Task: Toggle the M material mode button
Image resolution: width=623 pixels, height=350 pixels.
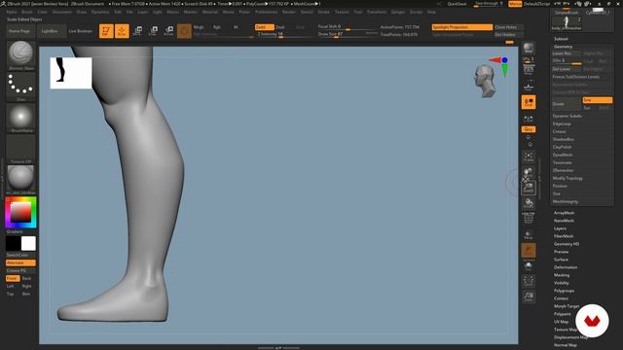Action: (236, 27)
